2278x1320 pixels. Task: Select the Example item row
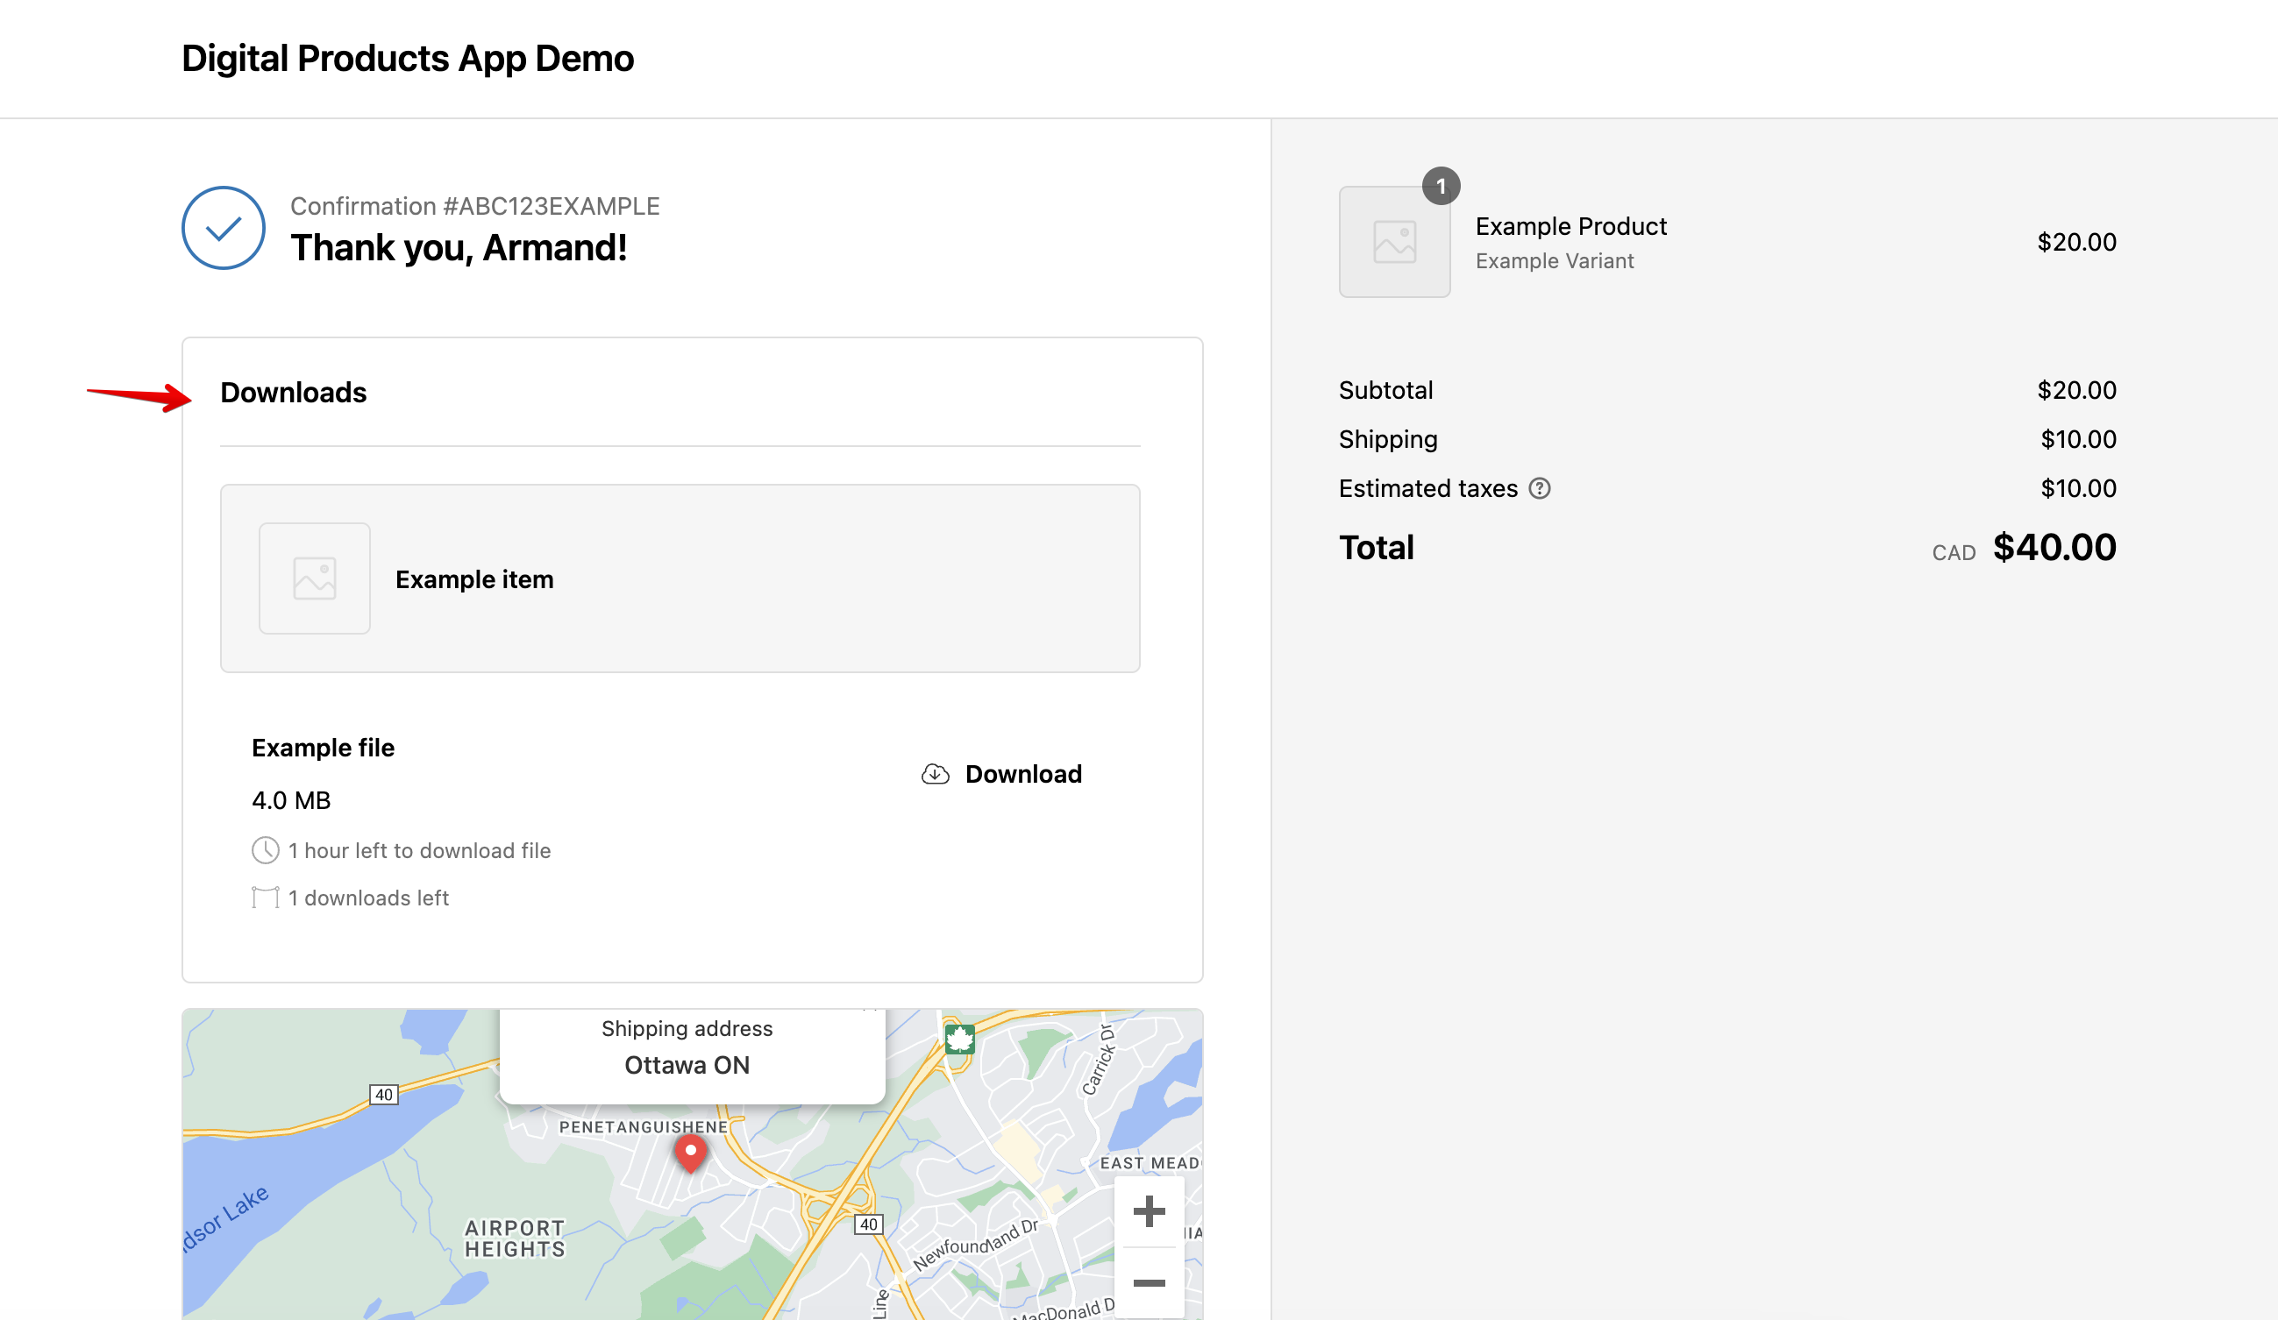pos(679,578)
